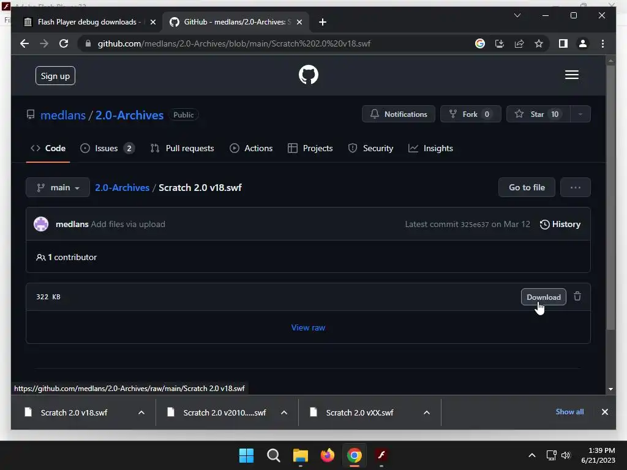The height and width of the screenshot is (470, 627).
Task: Open the tab search chevron
Action: [x=517, y=15]
